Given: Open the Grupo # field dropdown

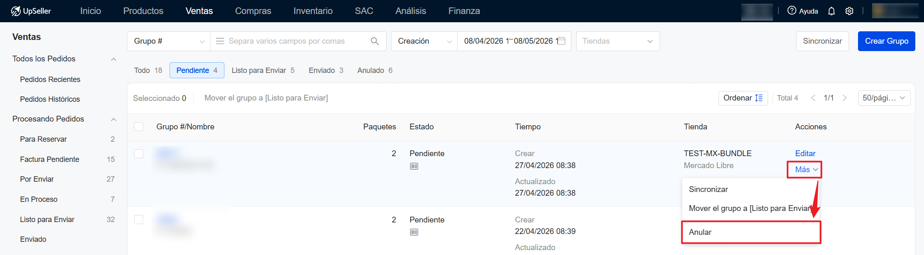Looking at the screenshot, I should click(x=169, y=41).
